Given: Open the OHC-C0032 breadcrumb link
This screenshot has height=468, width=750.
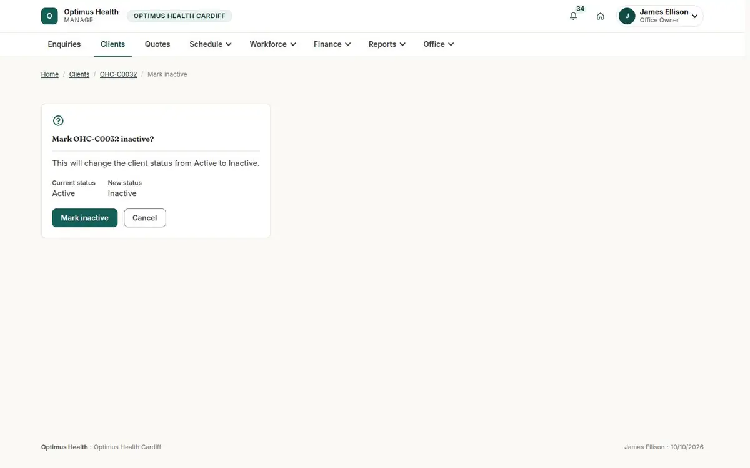Looking at the screenshot, I should click(119, 74).
